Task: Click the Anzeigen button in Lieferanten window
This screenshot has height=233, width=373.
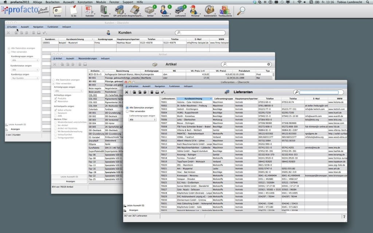Action: pyautogui.click(x=133, y=210)
